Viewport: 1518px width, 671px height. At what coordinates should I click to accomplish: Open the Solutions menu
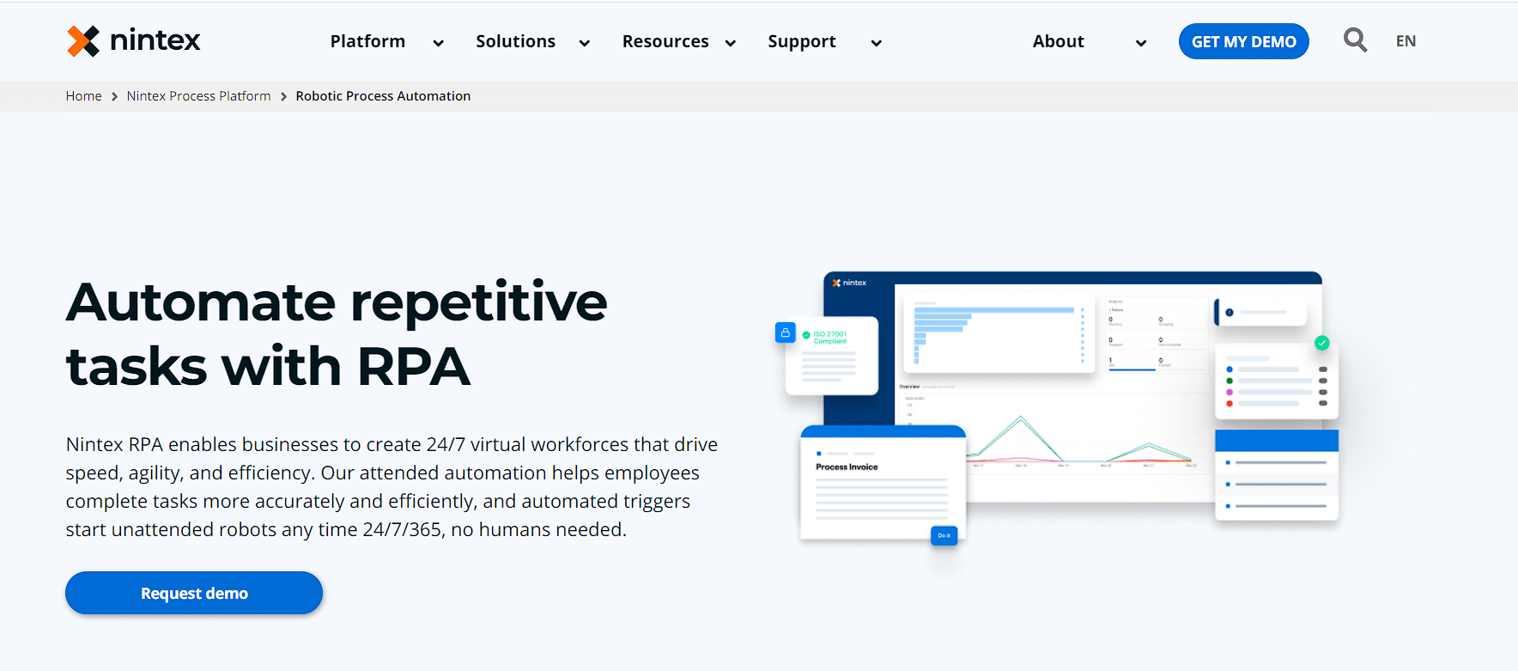coord(515,41)
